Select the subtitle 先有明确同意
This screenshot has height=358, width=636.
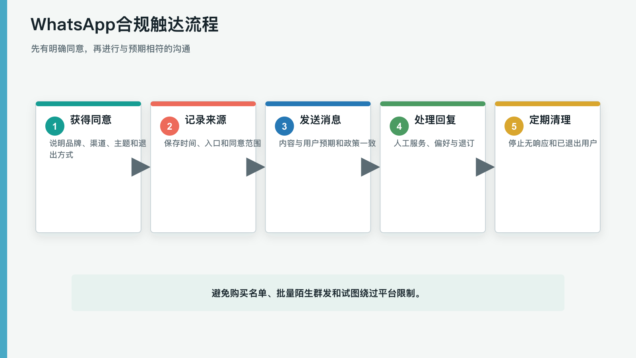(58, 49)
